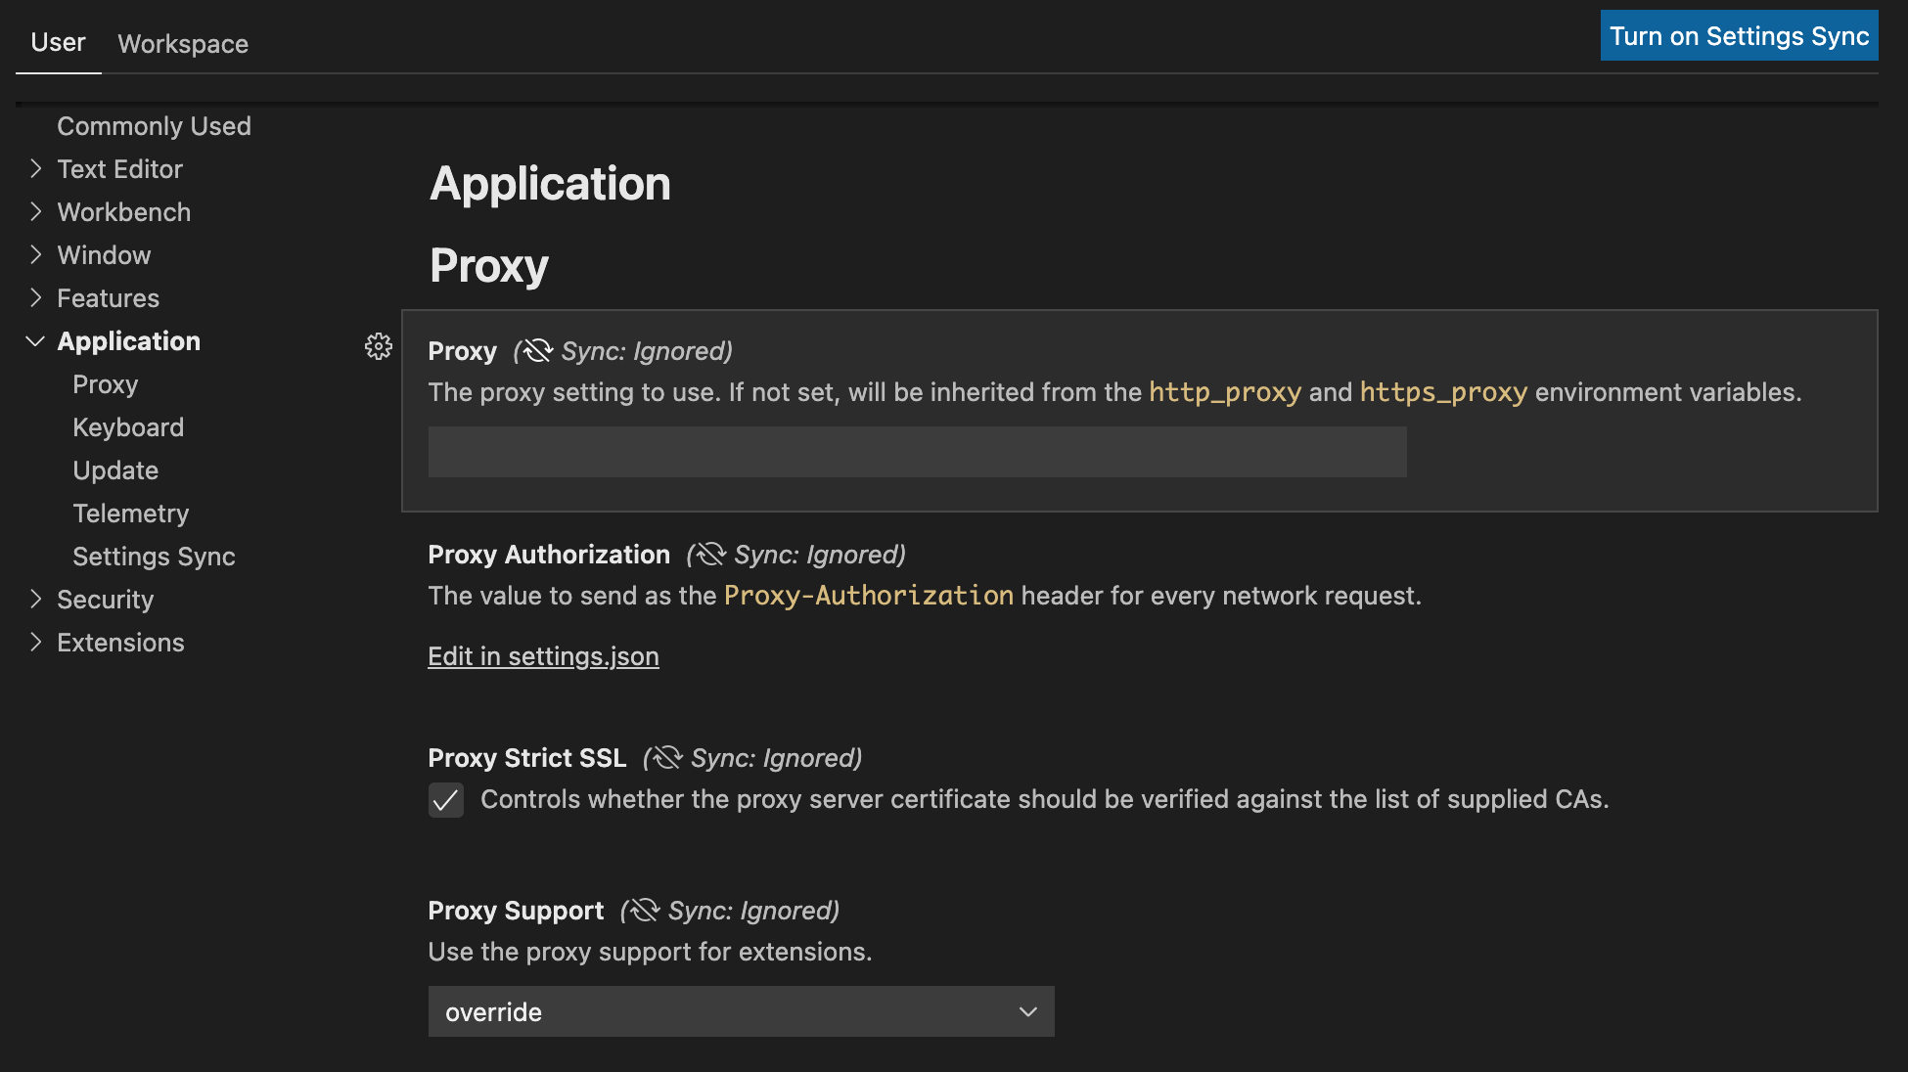1908x1072 pixels.
Task: Click the gear icon beside the Proxy setting
Action: 378,346
